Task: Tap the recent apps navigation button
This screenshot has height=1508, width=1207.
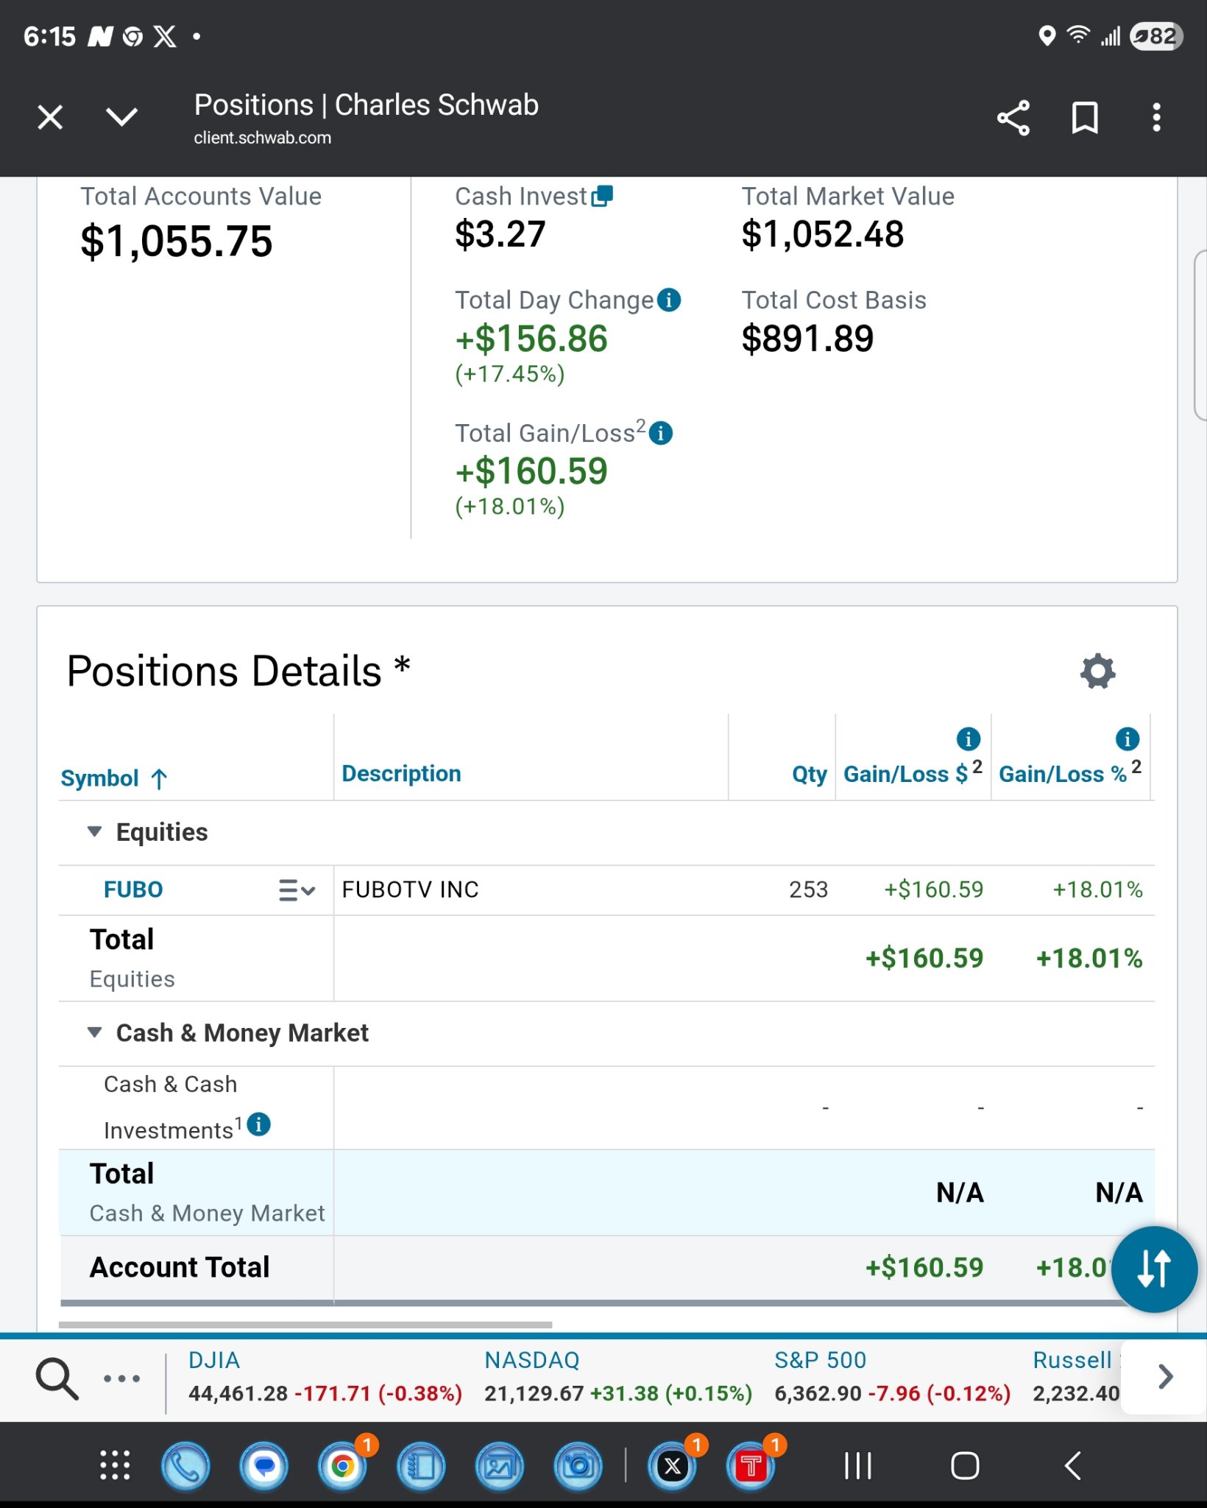Action: click(857, 1465)
